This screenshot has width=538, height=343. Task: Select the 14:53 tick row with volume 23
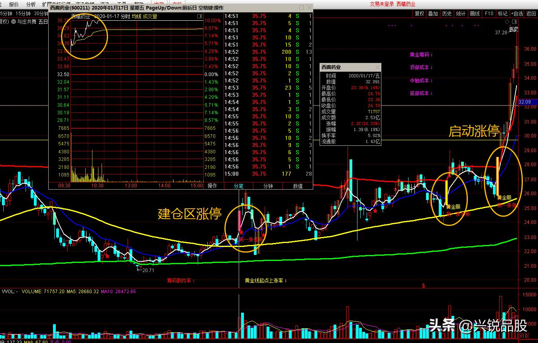click(x=268, y=88)
